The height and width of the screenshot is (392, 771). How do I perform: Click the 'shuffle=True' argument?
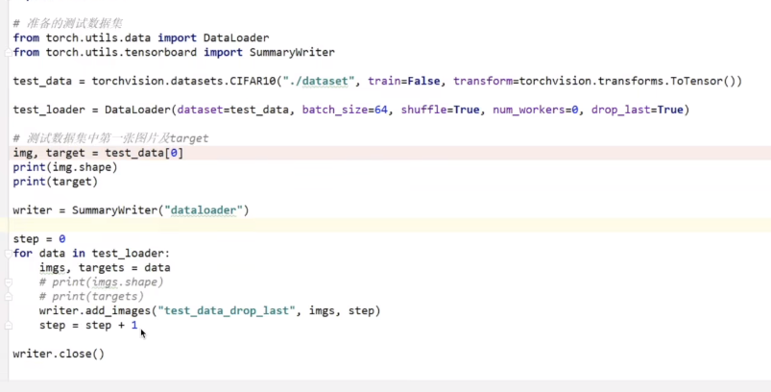pyautogui.click(x=441, y=110)
